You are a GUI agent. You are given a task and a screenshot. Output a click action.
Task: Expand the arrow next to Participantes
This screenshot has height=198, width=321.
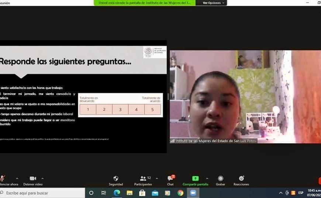pyautogui.click(x=157, y=179)
